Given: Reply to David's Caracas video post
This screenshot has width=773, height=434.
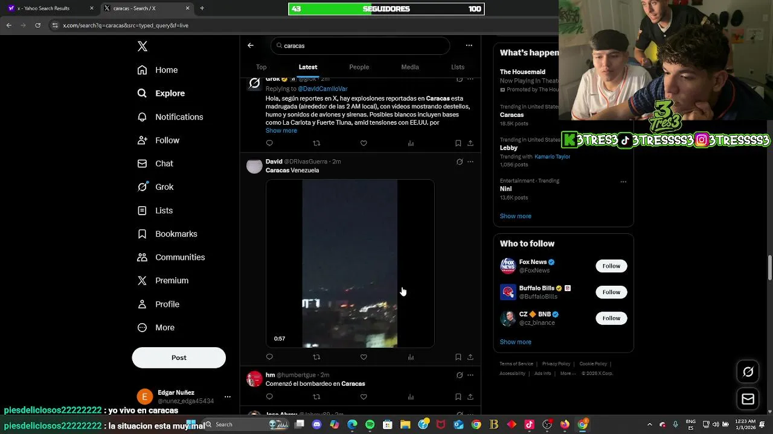Looking at the screenshot, I should pos(269,357).
